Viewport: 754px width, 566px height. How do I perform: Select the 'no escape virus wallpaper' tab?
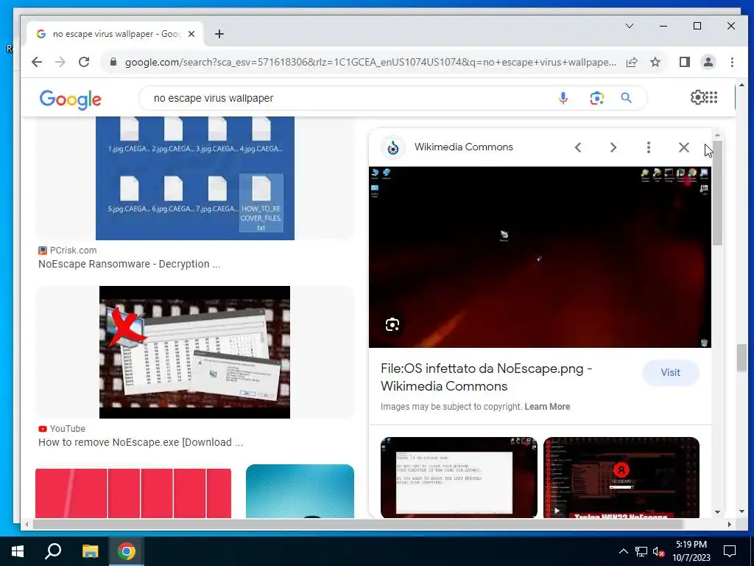(116, 34)
